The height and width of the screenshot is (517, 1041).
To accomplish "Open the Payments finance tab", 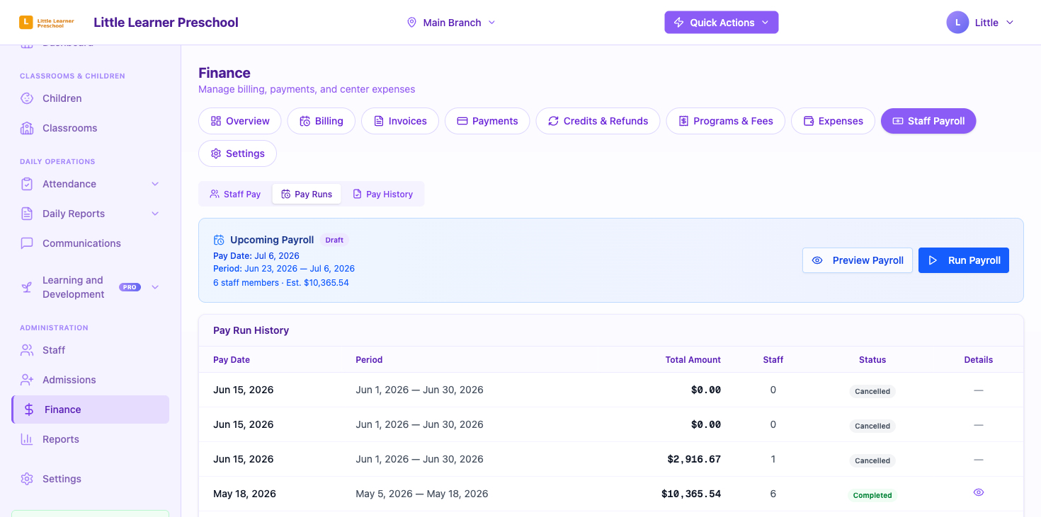I will point(487,121).
